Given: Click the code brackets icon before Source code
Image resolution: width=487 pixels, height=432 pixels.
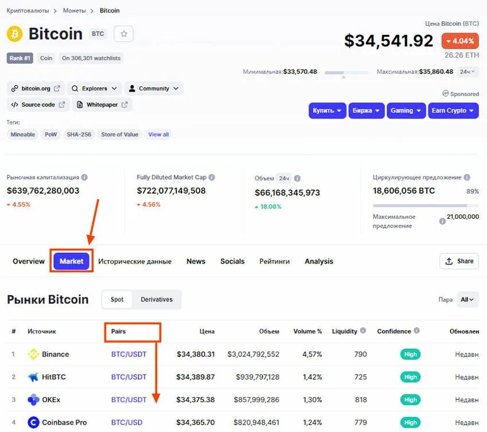Looking at the screenshot, I should click(x=14, y=104).
